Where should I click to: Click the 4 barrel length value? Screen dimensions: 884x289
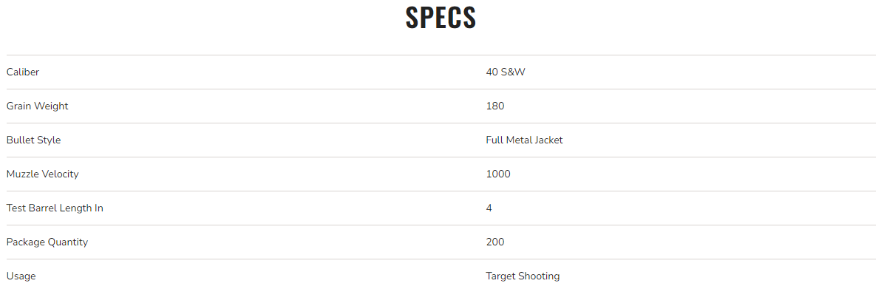coord(489,208)
